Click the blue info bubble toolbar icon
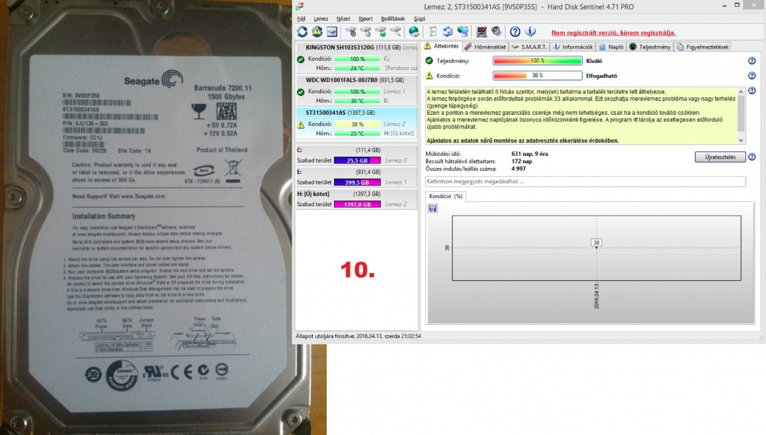 530,31
